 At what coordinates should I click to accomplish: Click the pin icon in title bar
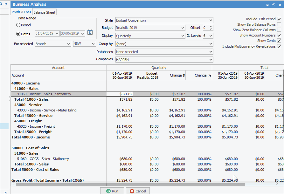[267, 5]
